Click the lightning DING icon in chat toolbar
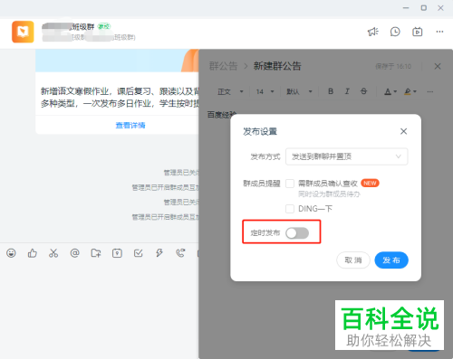The image size is (453, 359). pyautogui.click(x=159, y=253)
